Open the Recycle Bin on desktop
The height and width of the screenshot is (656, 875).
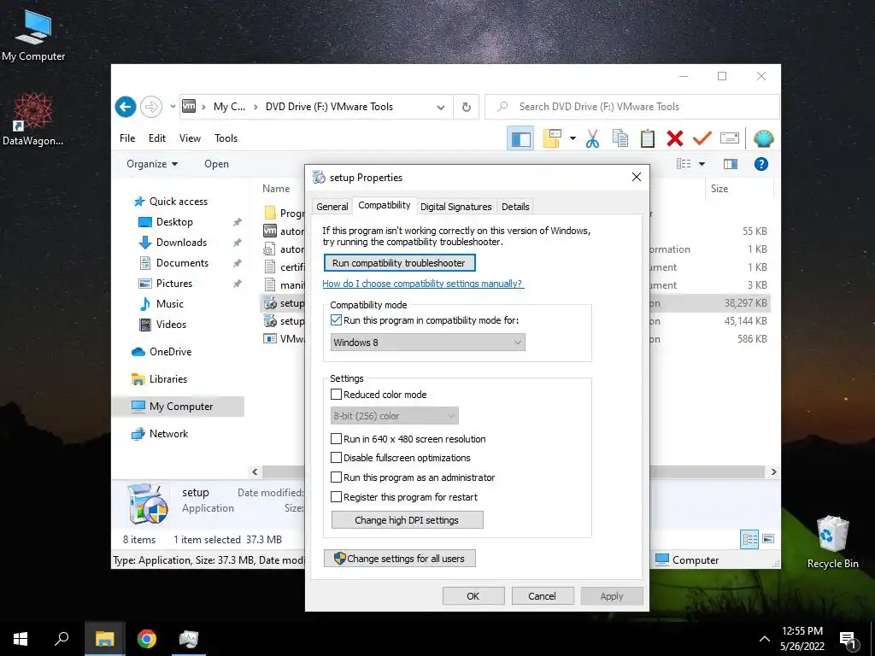pyautogui.click(x=832, y=542)
